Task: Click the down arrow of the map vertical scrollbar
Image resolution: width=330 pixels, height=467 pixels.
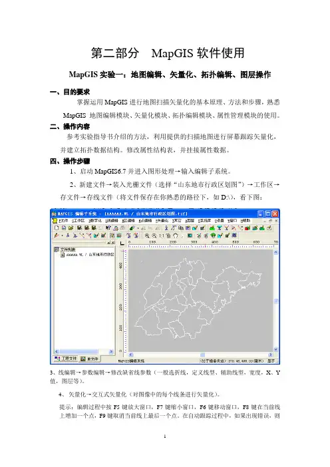Action: (276, 349)
